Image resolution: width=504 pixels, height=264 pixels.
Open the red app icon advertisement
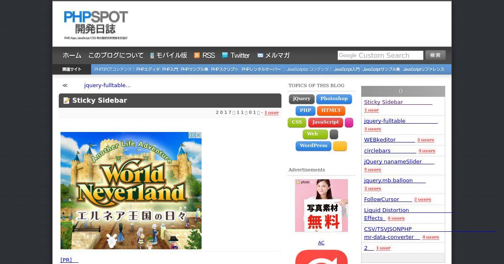321,257
